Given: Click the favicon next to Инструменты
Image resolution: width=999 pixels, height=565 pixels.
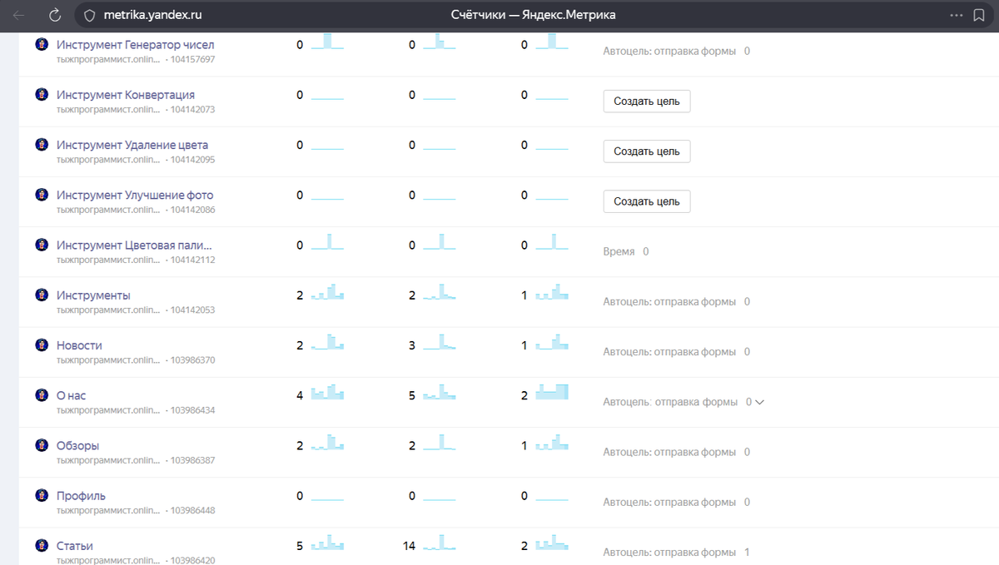Looking at the screenshot, I should pyautogui.click(x=42, y=295).
